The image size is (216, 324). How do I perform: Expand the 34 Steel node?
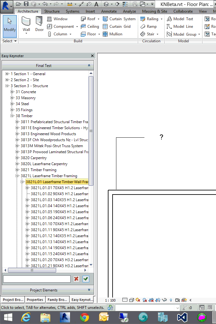(12, 104)
